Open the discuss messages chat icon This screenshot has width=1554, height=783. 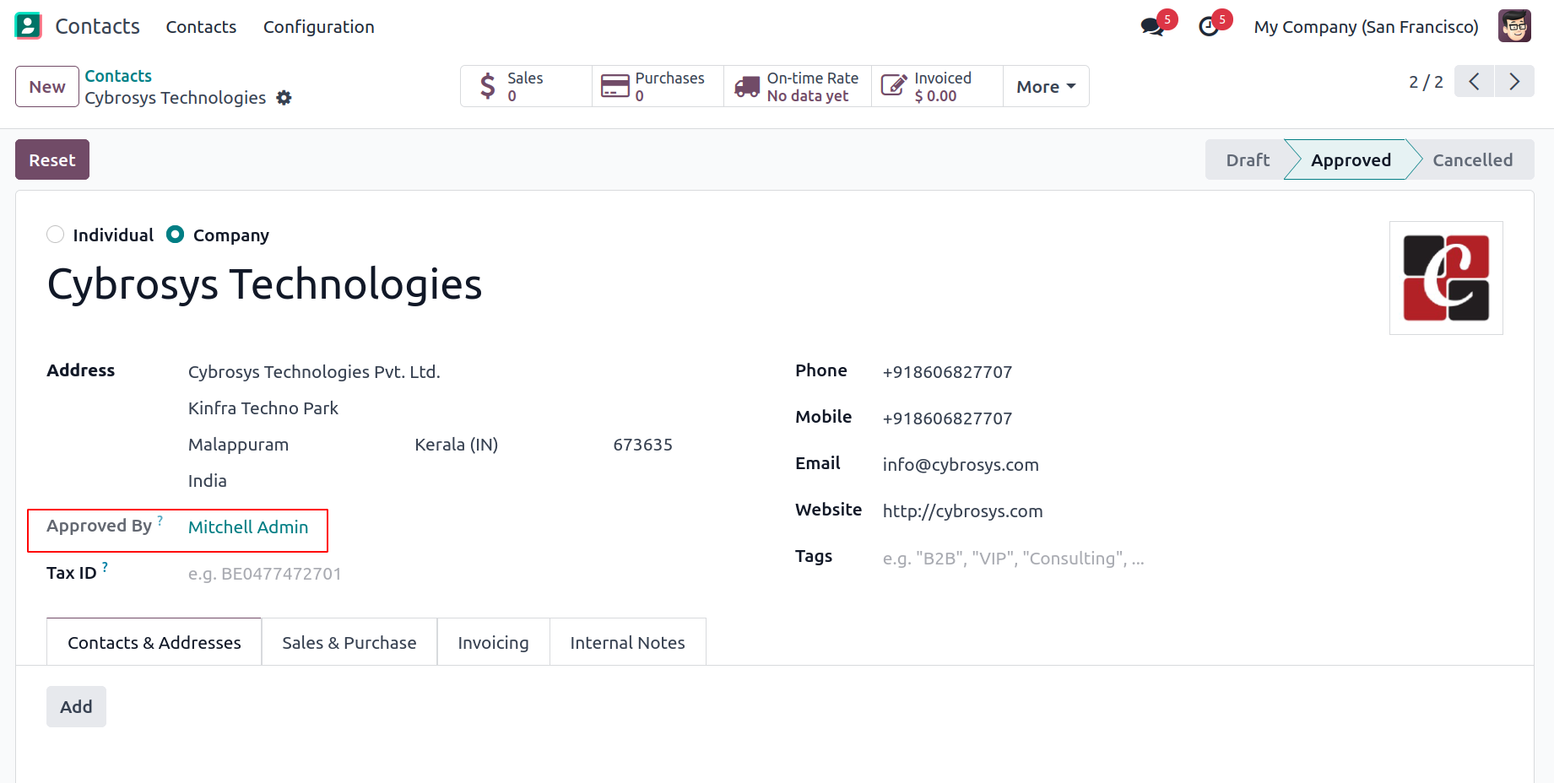(1151, 27)
